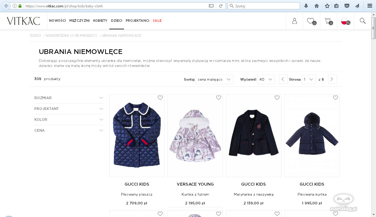This screenshot has height=217, width=376.
Task: Change language via Polish flag icon
Action: pos(345,21)
